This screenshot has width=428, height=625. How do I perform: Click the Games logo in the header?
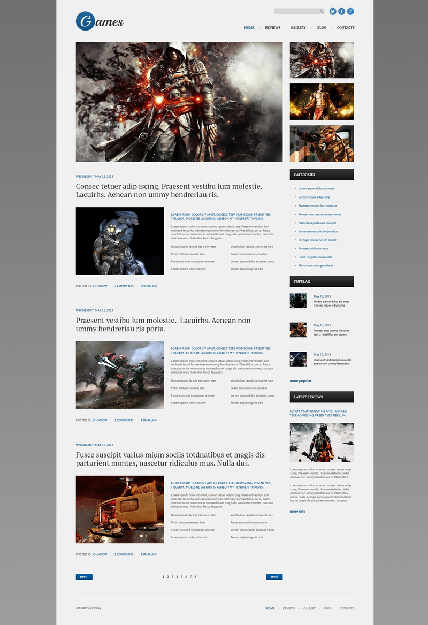(x=100, y=21)
